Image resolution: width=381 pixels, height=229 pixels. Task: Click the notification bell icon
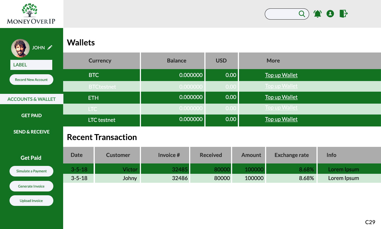318,14
